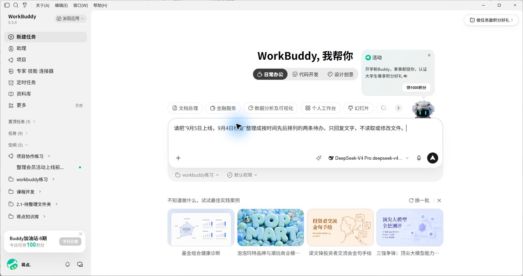
Task: Select the 日常办公 tab
Action: tap(270, 74)
